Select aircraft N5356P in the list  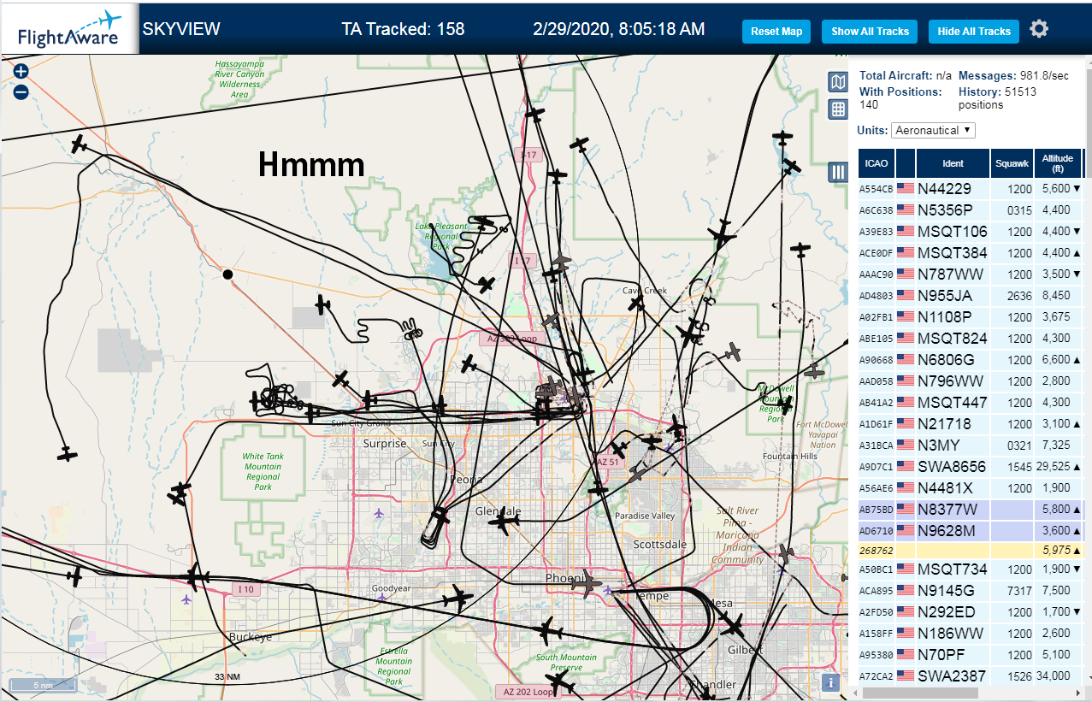(971, 210)
